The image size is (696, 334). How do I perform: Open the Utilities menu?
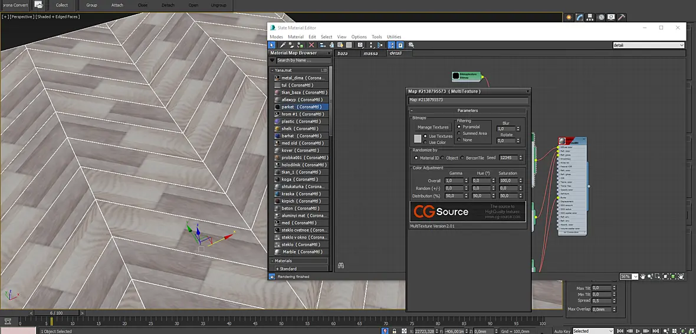pyautogui.click(x=394, y=37)
